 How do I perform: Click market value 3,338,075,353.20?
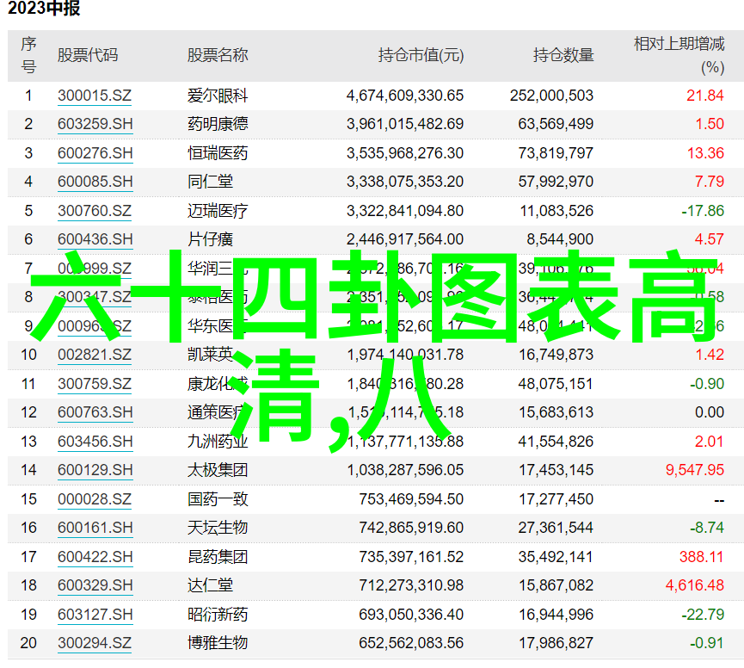click(405, 182)
